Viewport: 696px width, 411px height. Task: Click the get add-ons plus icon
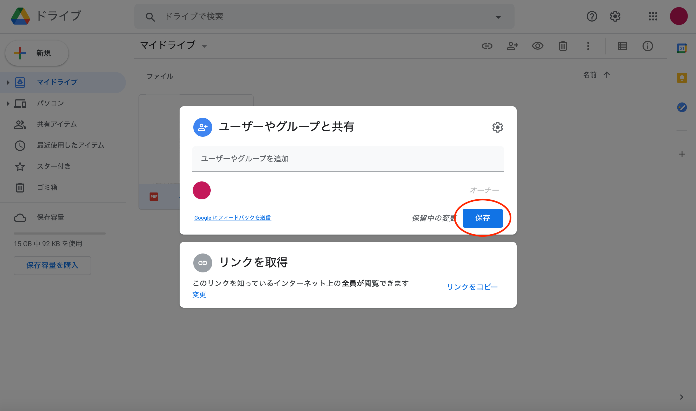(x=682, y=154)
